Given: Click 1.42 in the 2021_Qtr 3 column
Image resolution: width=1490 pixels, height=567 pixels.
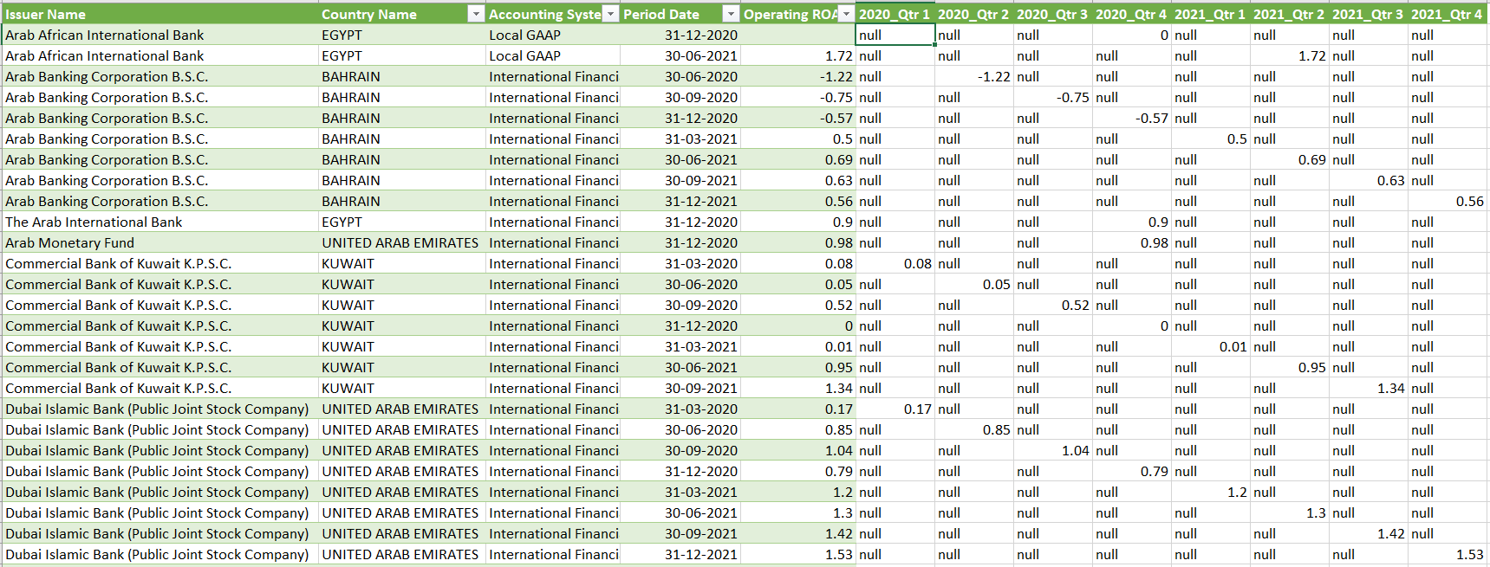Looking at the screenshot, I should coord(1369,533).
